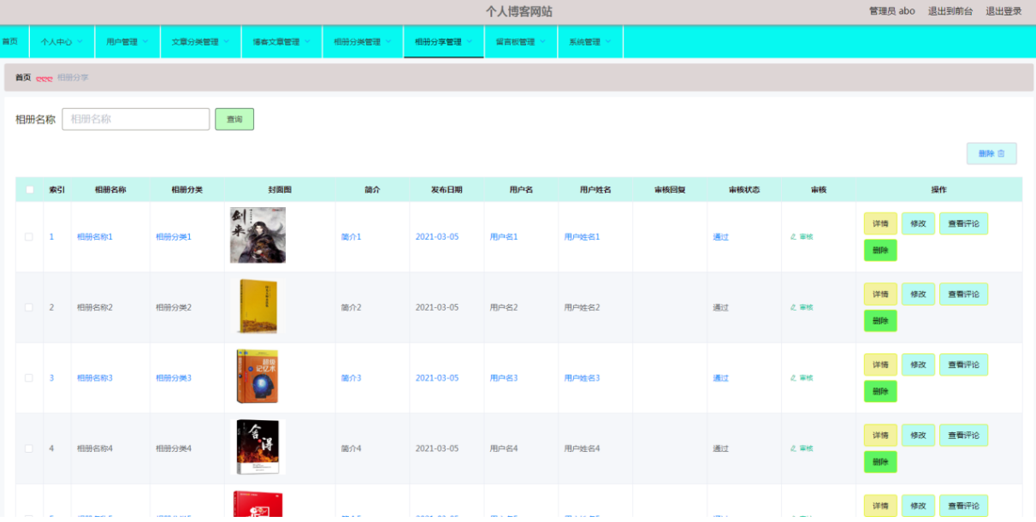The width and height of the screenshot is (1036, 522).
Task: Expand the 用户管理 menu chevron
Action: pyautogui.click(x=145, y=41)
